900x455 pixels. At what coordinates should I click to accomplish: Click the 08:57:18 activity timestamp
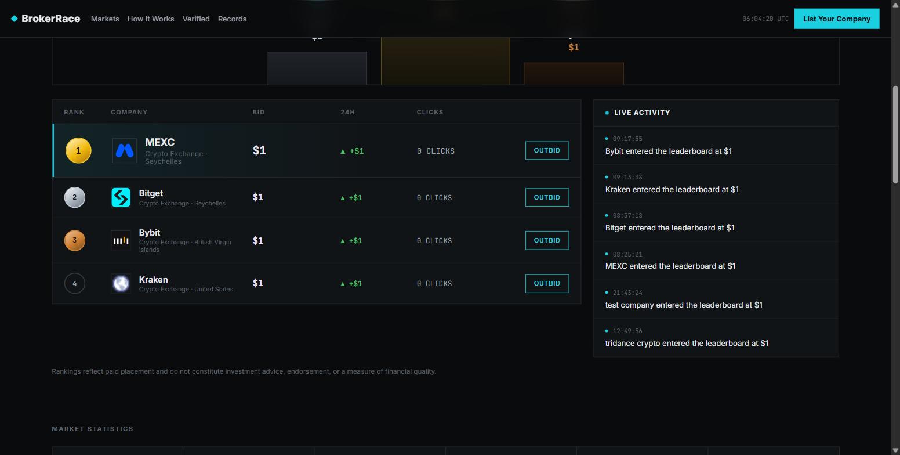click(x=627, y=215)
